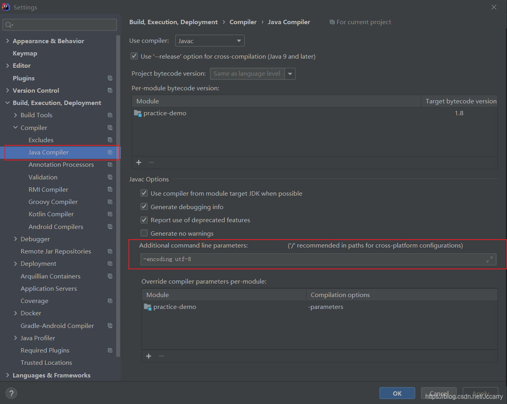Select practice-demo row in bytecode table
The width and height of the screenshot is (507, 404).
click(314, 113)
